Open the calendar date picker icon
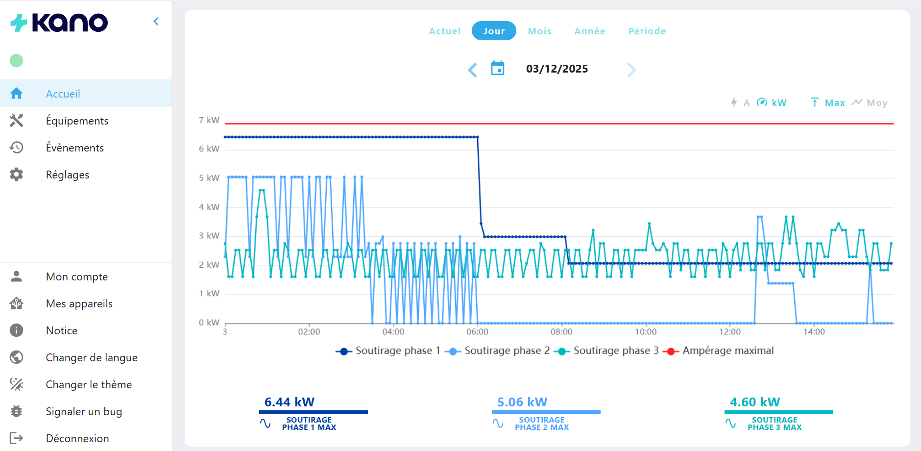This screenshot has width=921, height=451. [x=498, y=69]
